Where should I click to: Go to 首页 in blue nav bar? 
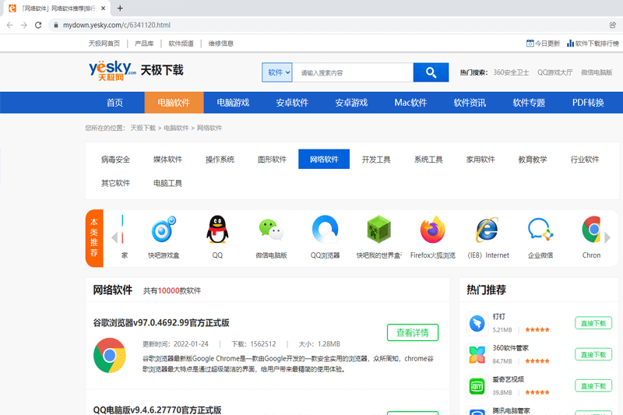(114, 103)
